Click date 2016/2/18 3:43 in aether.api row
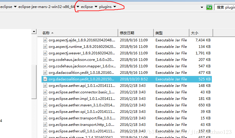Viewport: 235px width, 138px height. click(133, 86)
